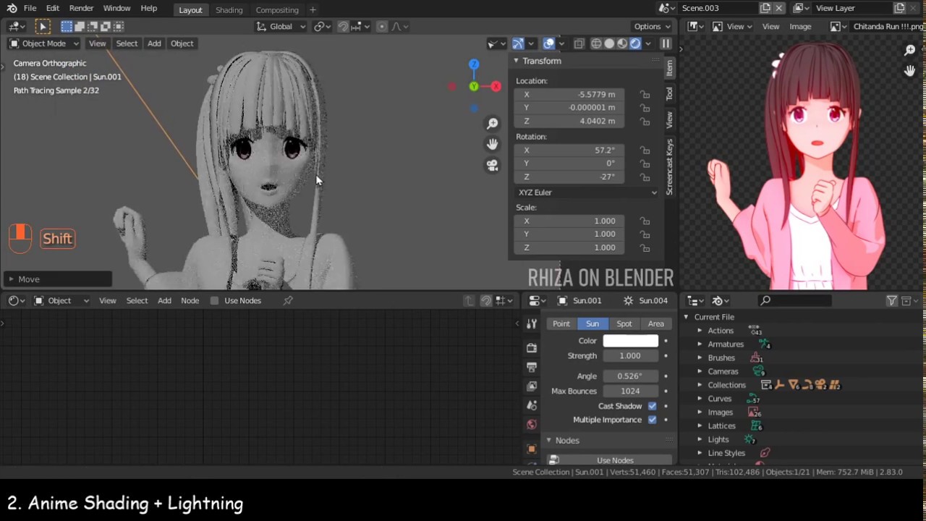Toggle Multiple Importance checkbox
Viewport: 926px width, 521px height.
point(653,420)
